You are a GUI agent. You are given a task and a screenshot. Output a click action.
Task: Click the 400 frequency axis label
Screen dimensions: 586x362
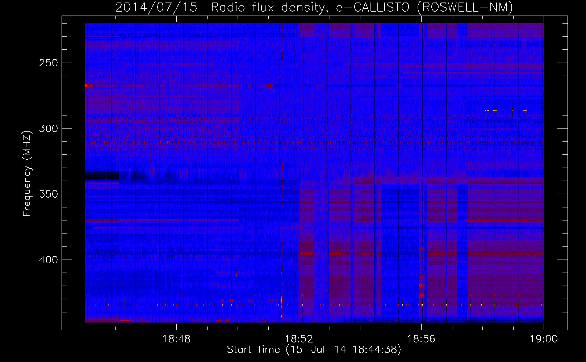(x=49, y=260)
